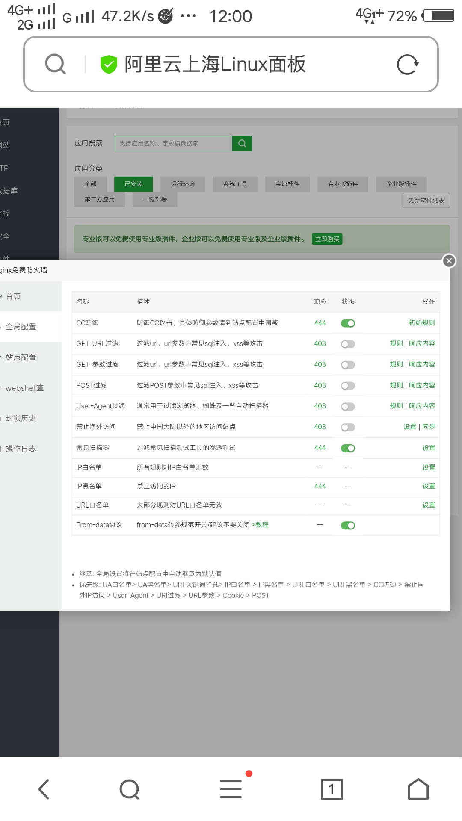
Task: Open 首页 in firewall sidebar
Action: pos(31,296)
